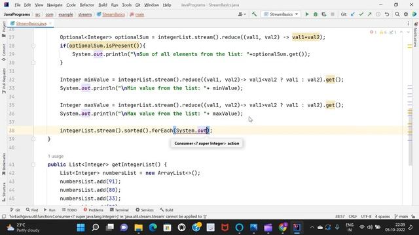Open the Refactor menu
The height and width of the screenshot is (235, 419).
point(87,5)
